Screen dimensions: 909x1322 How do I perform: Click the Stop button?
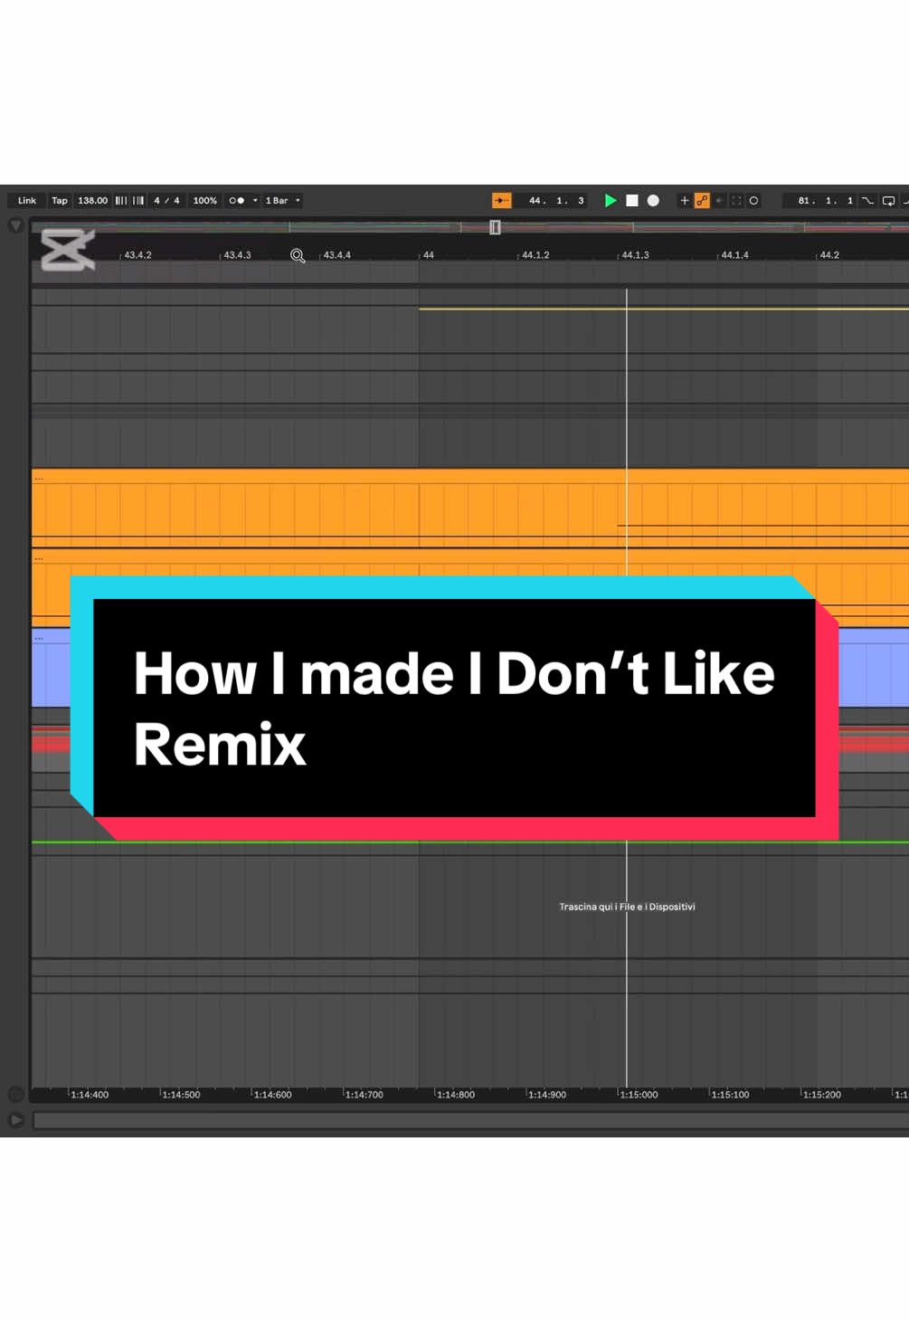coord(632,201)
